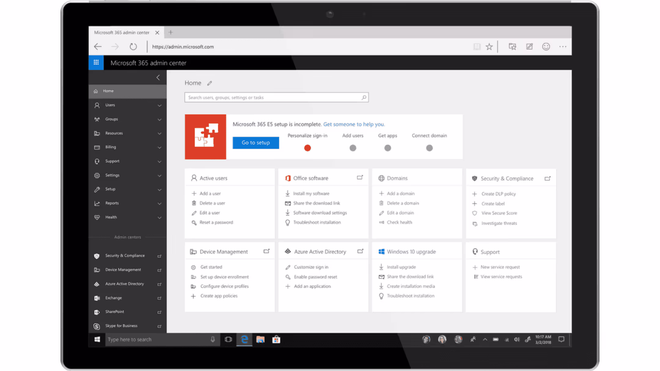Click the edit pencil next to Home

tap(210, 83)
